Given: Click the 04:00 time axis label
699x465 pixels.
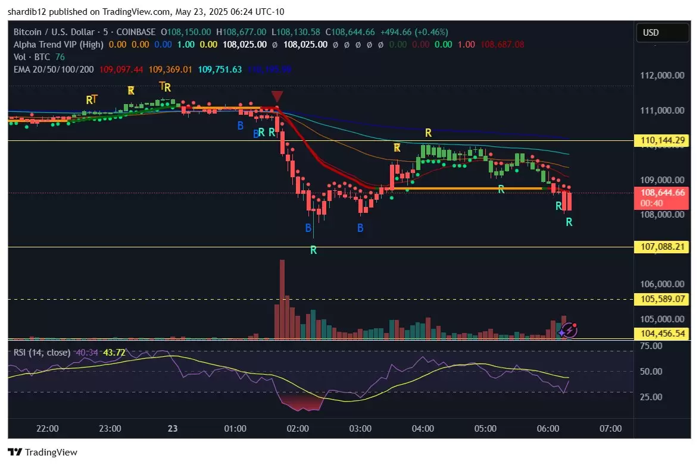Looking at the screenshot, I should coord(423,429).
